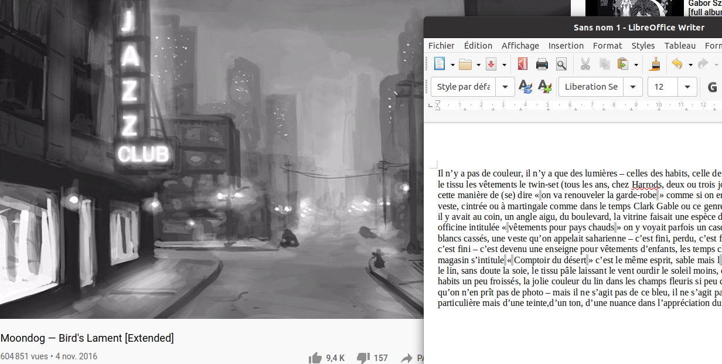This screenshot has height=364, width=722.
Task: Toggle the Clone Formatting paintbrush
Action: (x=656, y=64)
